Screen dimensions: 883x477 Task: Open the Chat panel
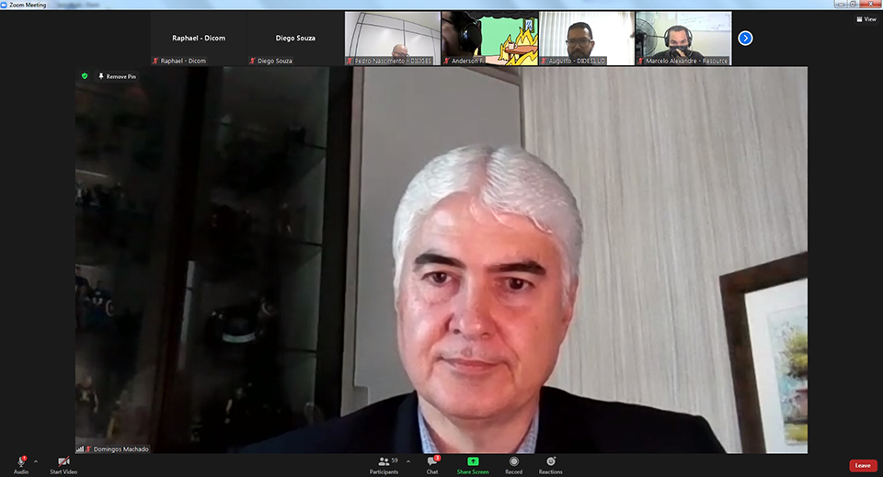coord(431,461)
